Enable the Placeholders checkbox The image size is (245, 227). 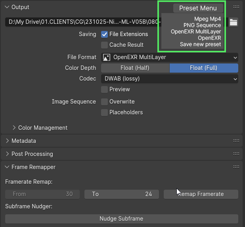click(104, 112)
